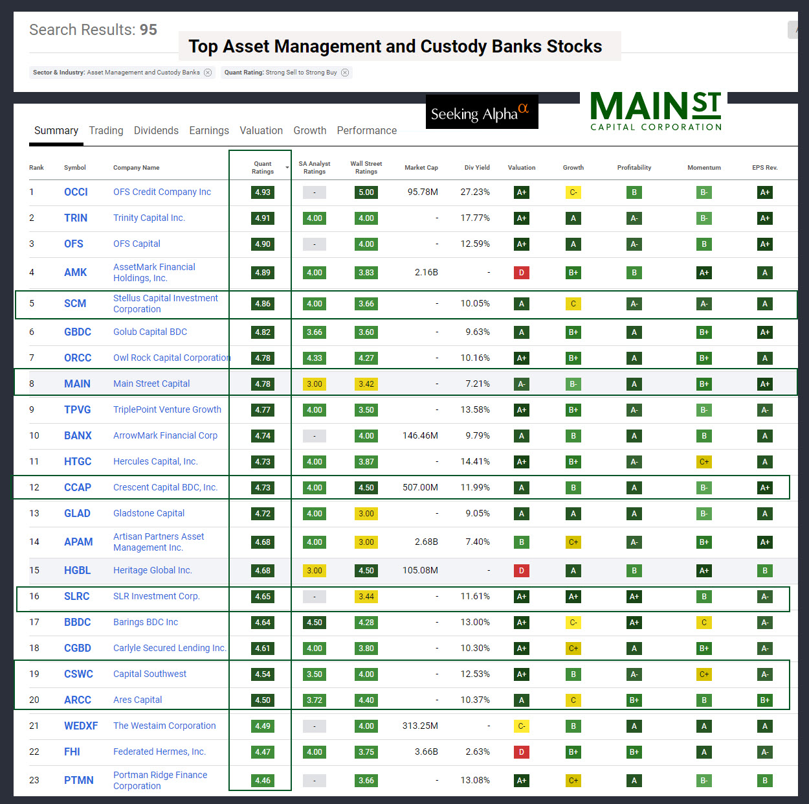Click AMK's red D Valuation badge

click(522, 273)
